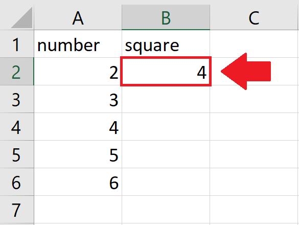299x225 pixels.
Task: Select highlighted cell B2 with value 4
Action: (x=166, y=72)
